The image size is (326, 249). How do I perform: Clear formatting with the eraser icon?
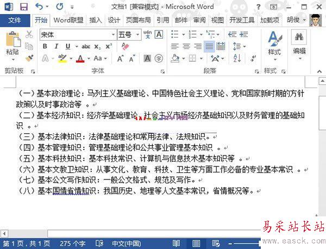(x=126, y=46)
